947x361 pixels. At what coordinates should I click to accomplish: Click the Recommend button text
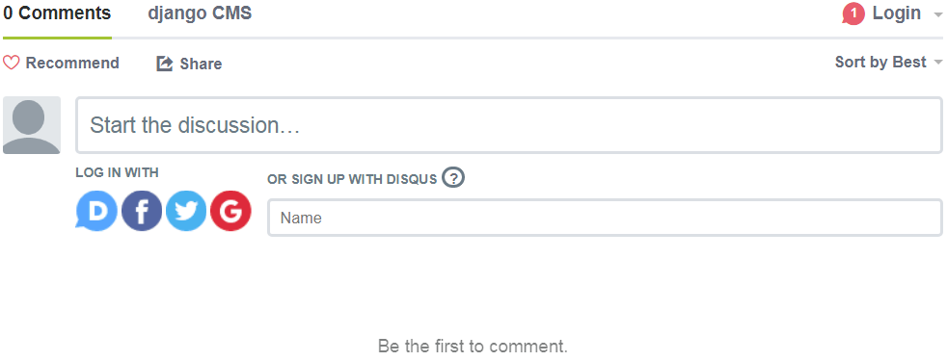click(72, 63)
